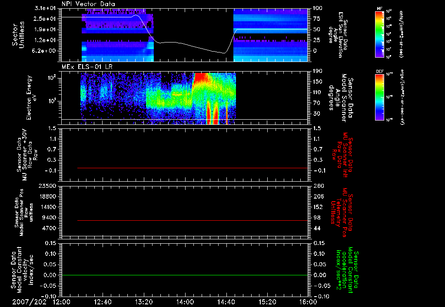This screenshot has height=307, width=445.
Task: Click the 2.5e+01 sector tick value
Action: (45, 19)
